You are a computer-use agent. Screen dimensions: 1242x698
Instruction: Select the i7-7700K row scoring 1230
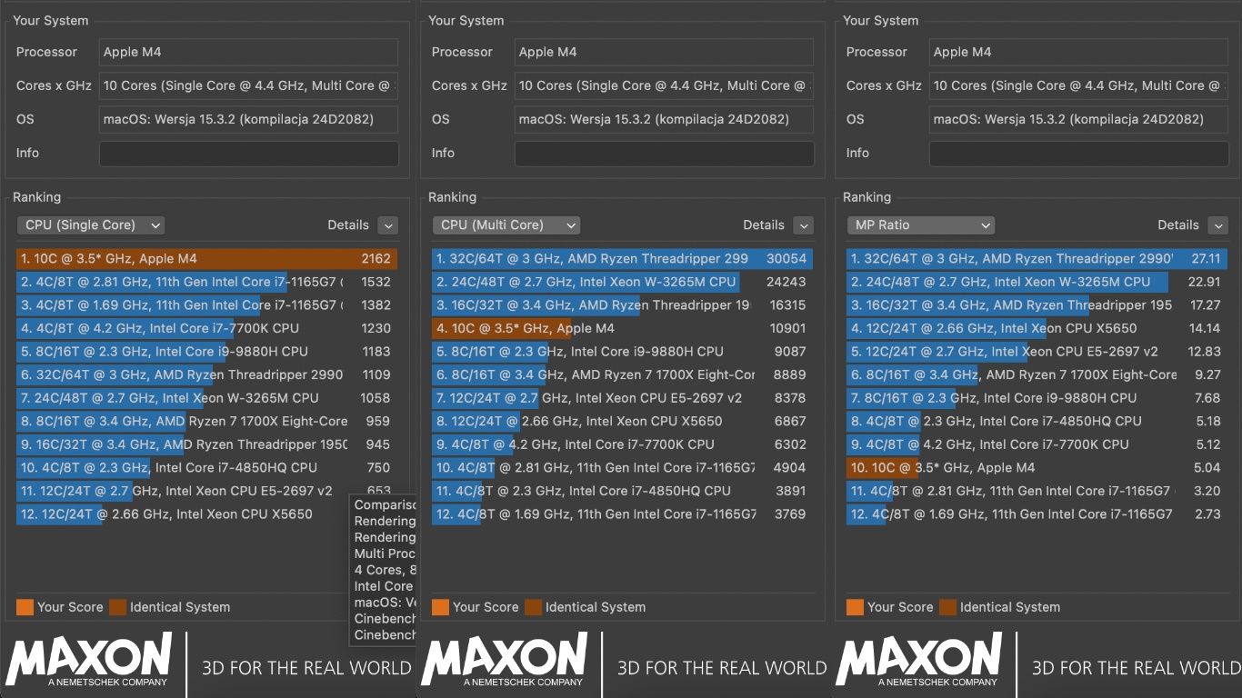click(x=206, y=329)
